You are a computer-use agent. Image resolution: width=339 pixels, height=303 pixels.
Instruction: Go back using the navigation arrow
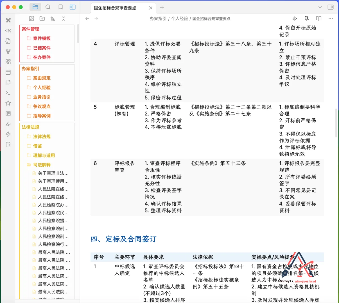pyautogui.click(x=87, y=19)
